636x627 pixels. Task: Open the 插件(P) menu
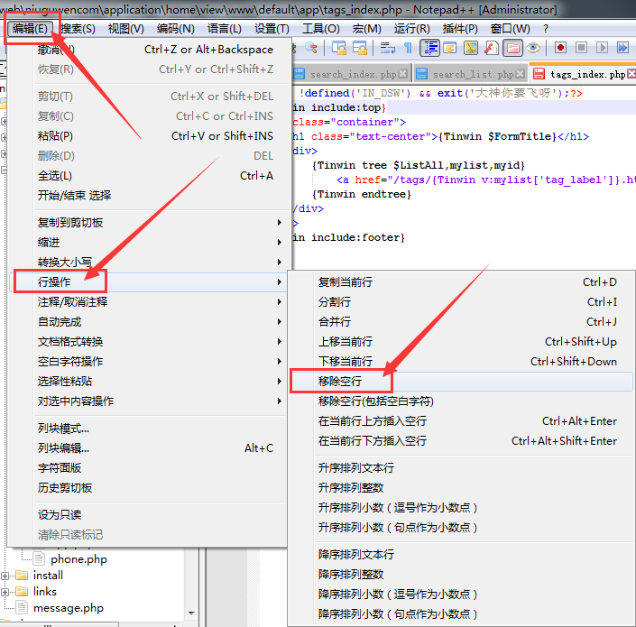point(460,28)
